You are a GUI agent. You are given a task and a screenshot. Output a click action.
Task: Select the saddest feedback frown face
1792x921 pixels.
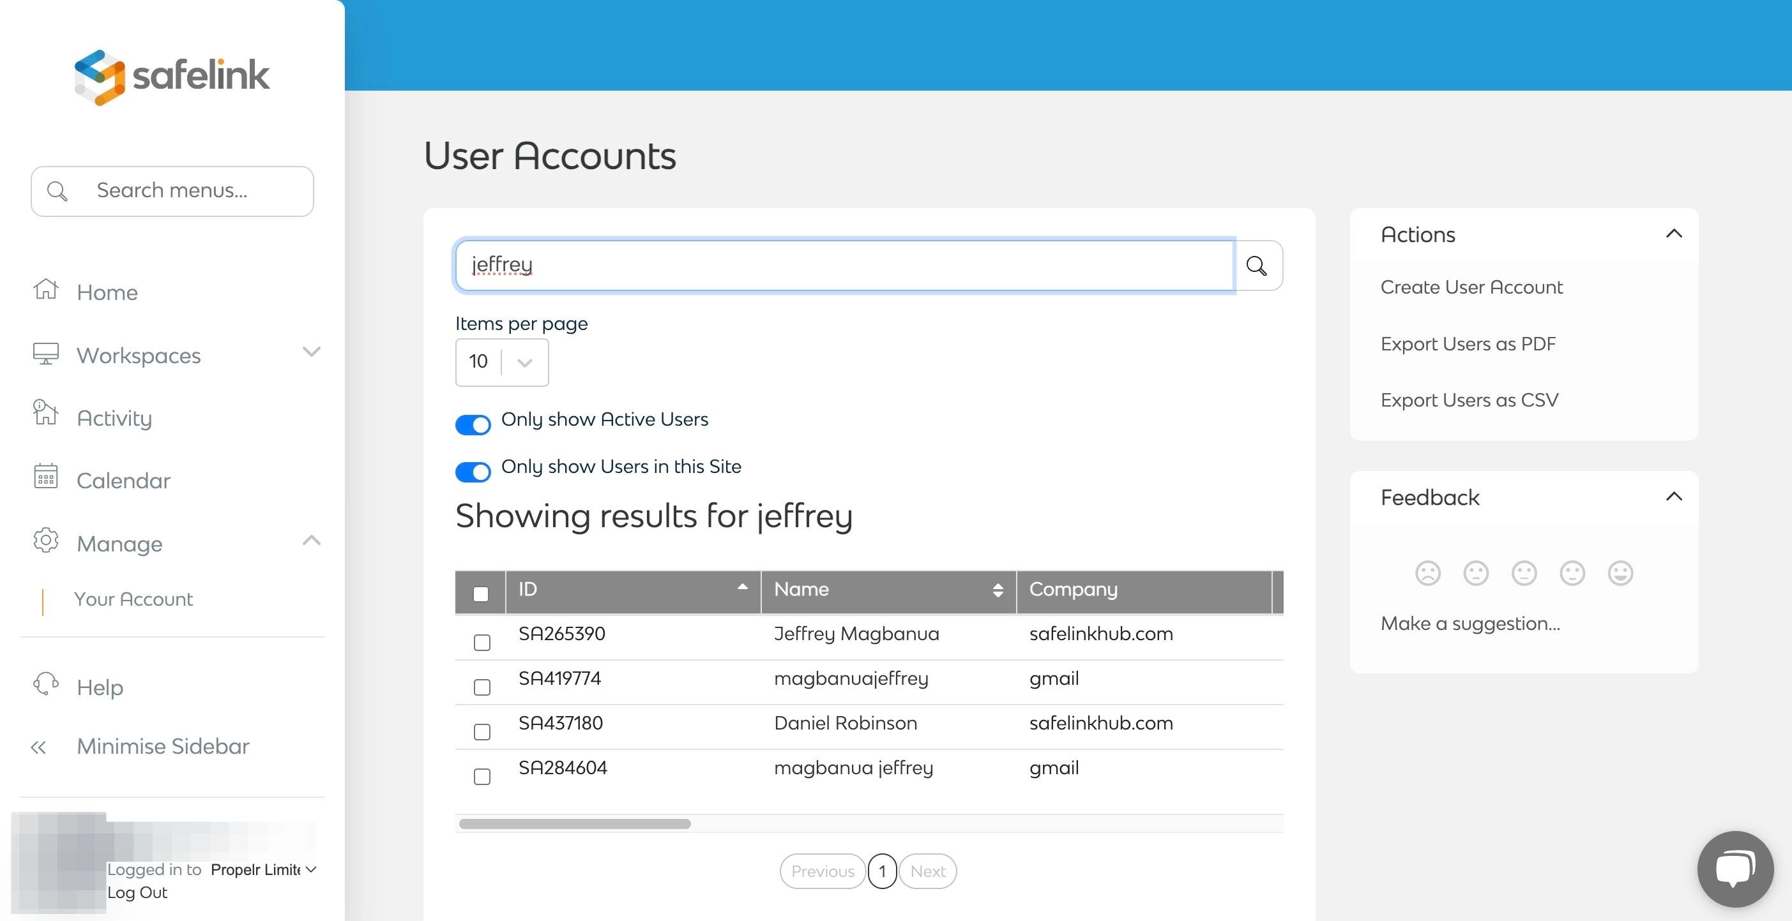(x=1427, y=573)
